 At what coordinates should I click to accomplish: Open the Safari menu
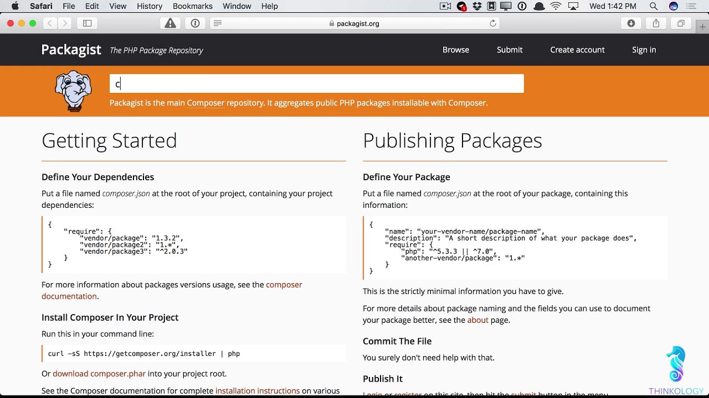pyautogui.click(x=40, y=6)
